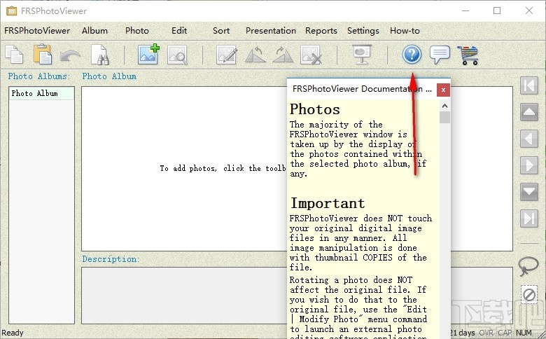Start the presentation screen icon
The image size is (546, 339).
click(362, 55)
